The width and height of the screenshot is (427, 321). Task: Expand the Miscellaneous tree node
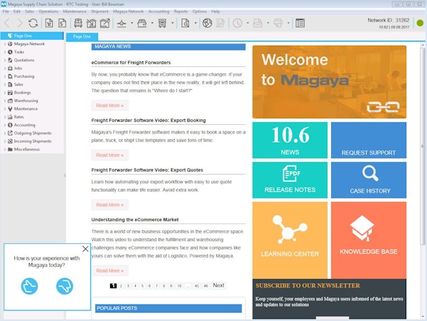tap(5, 149)
